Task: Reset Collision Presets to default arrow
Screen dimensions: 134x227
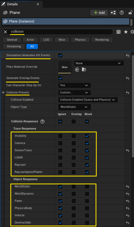Action: [x=128, y=93]
